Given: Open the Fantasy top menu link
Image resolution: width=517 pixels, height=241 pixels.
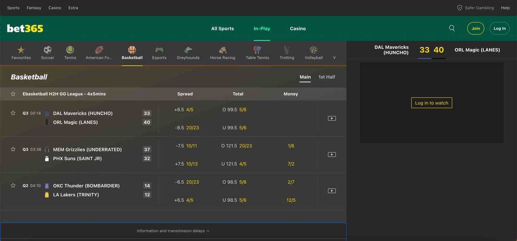Looking at the screenshot, I should (x=34, y=8).
